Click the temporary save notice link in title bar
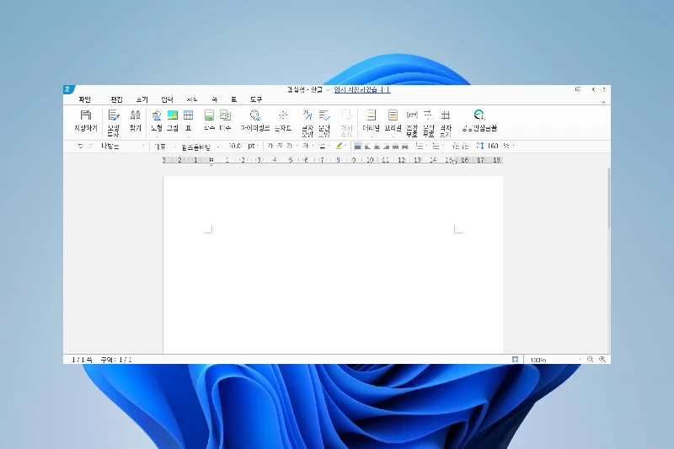 point(362,89)
